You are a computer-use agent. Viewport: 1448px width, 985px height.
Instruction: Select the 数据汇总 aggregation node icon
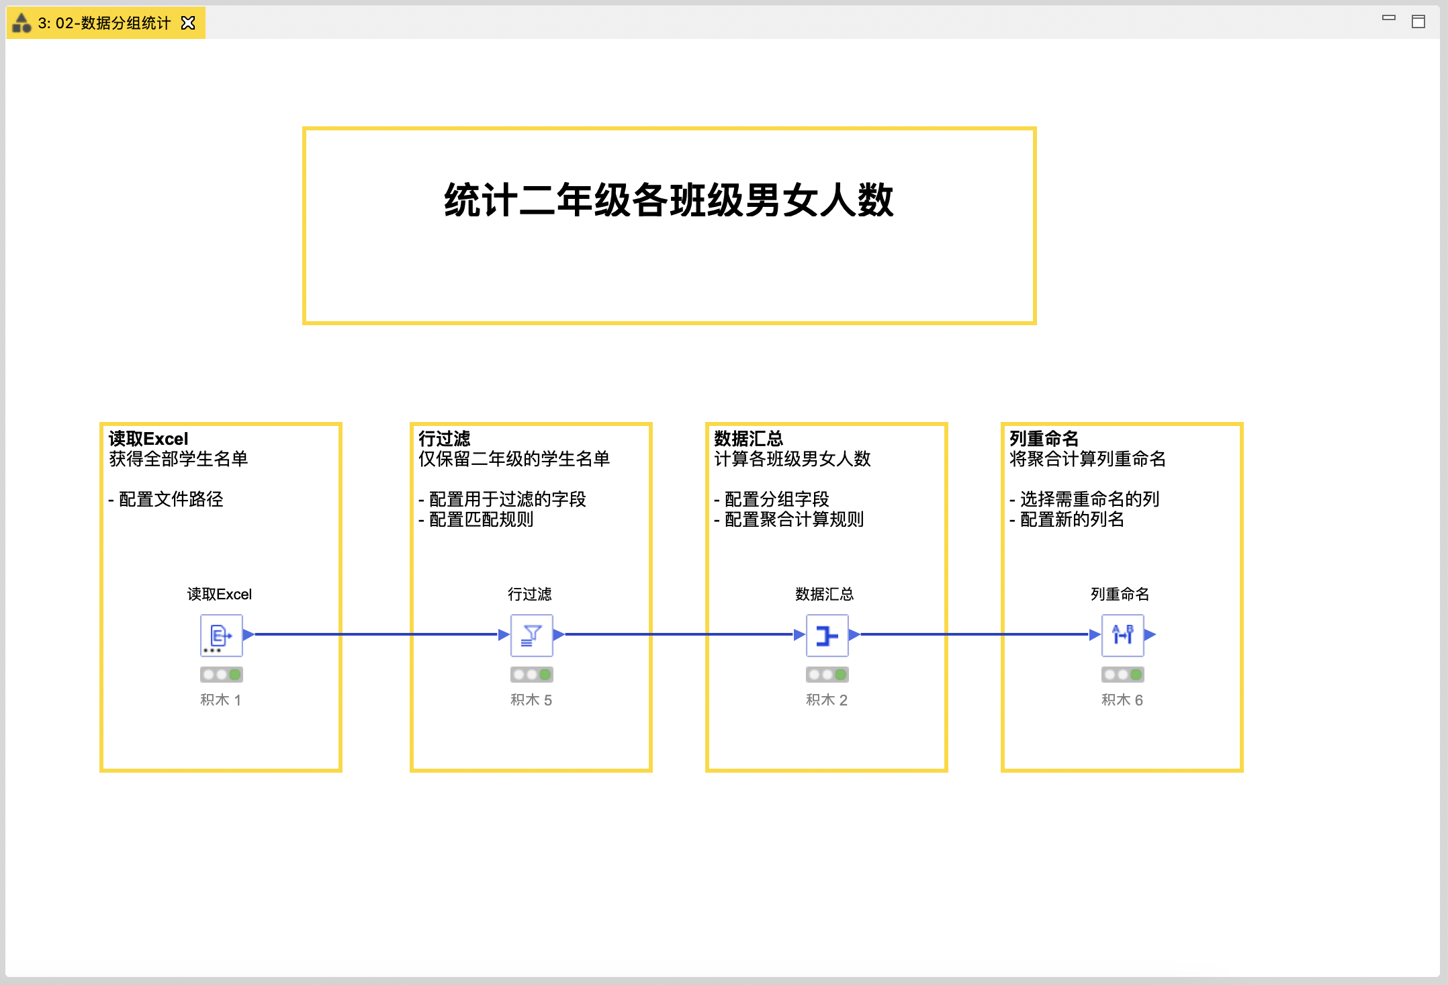pyautogui.click(x=827, y=634)
